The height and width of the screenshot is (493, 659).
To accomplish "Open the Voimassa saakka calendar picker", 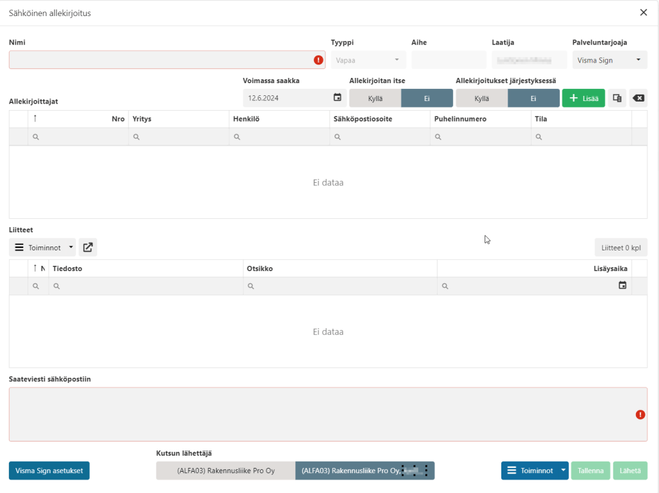I will pyautogui.click(x=337, y=98).
